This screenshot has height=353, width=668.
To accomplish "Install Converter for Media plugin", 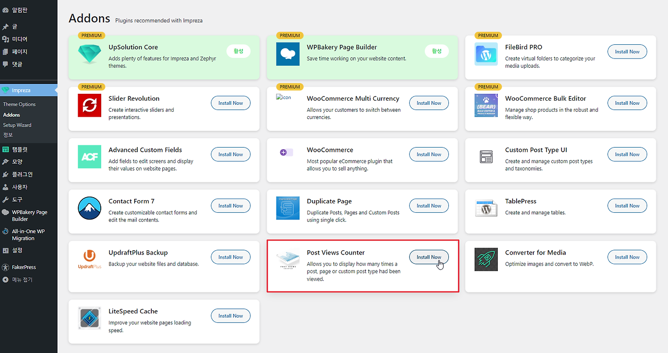I will click(627, 257).
